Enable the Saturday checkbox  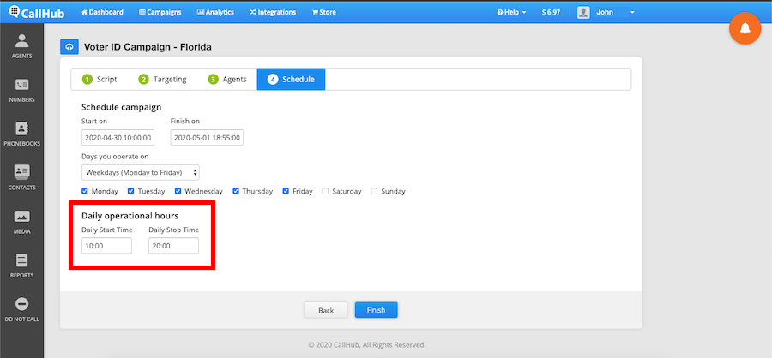325,191
